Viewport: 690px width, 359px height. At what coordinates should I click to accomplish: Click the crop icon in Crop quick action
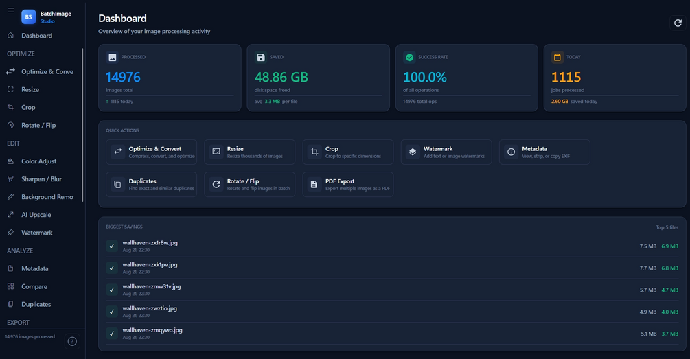[x=314, y=152]
